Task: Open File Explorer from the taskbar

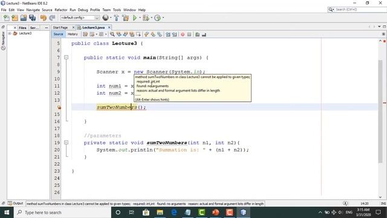Action: coord(160,213)
